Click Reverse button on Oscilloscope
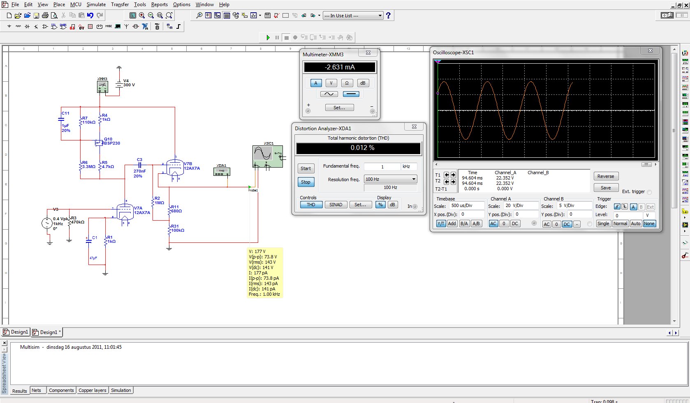690x403 pixels. [x=606, y=176]
